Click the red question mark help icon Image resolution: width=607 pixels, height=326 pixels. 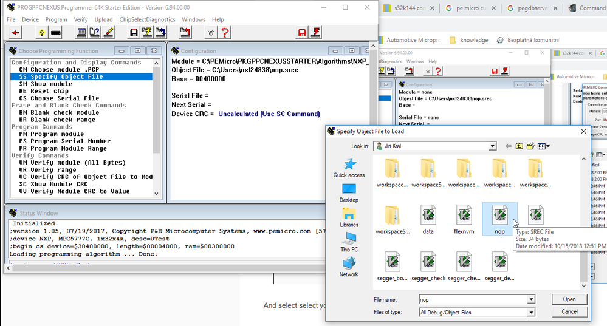(225, 33)
